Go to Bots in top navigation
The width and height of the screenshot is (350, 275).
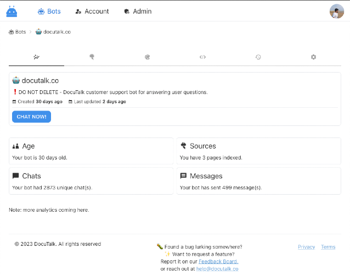click(x=49, y=11)
